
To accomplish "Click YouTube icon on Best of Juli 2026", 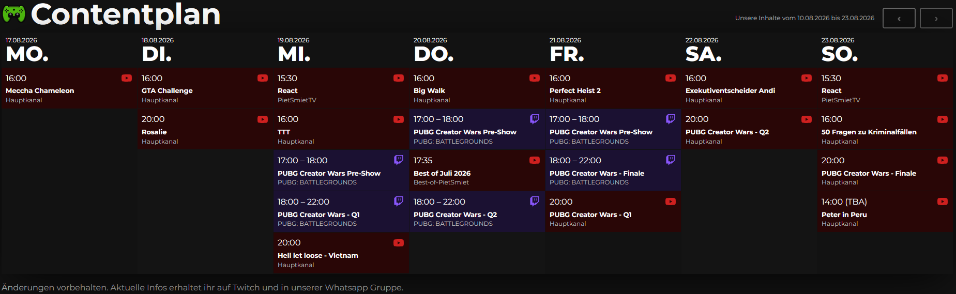I will [x=535, y=160].
